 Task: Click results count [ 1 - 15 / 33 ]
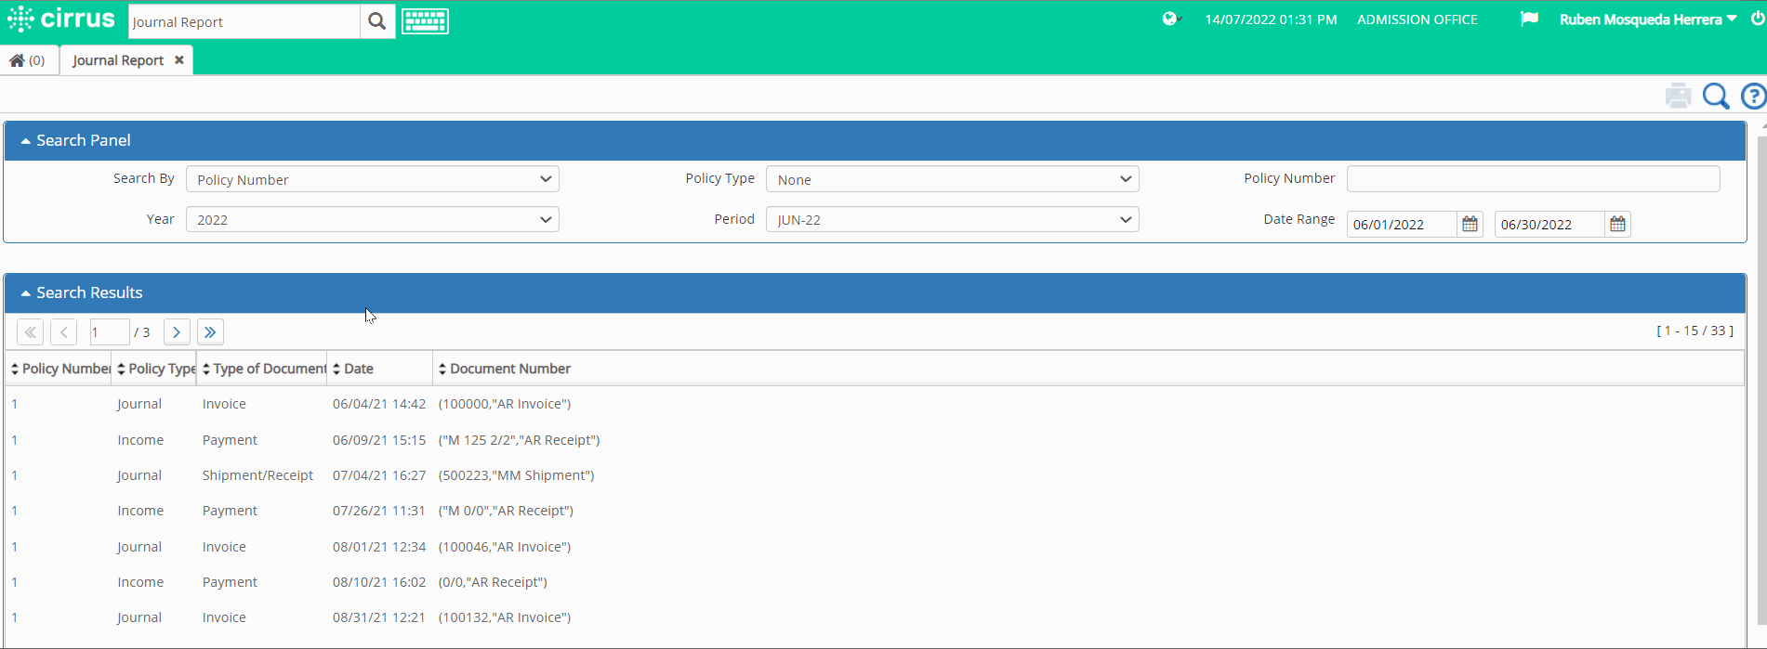point(1694,331)
